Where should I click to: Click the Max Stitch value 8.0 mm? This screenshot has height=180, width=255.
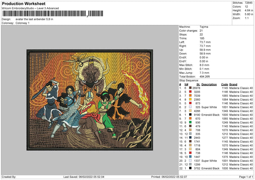tap(204, 65)
